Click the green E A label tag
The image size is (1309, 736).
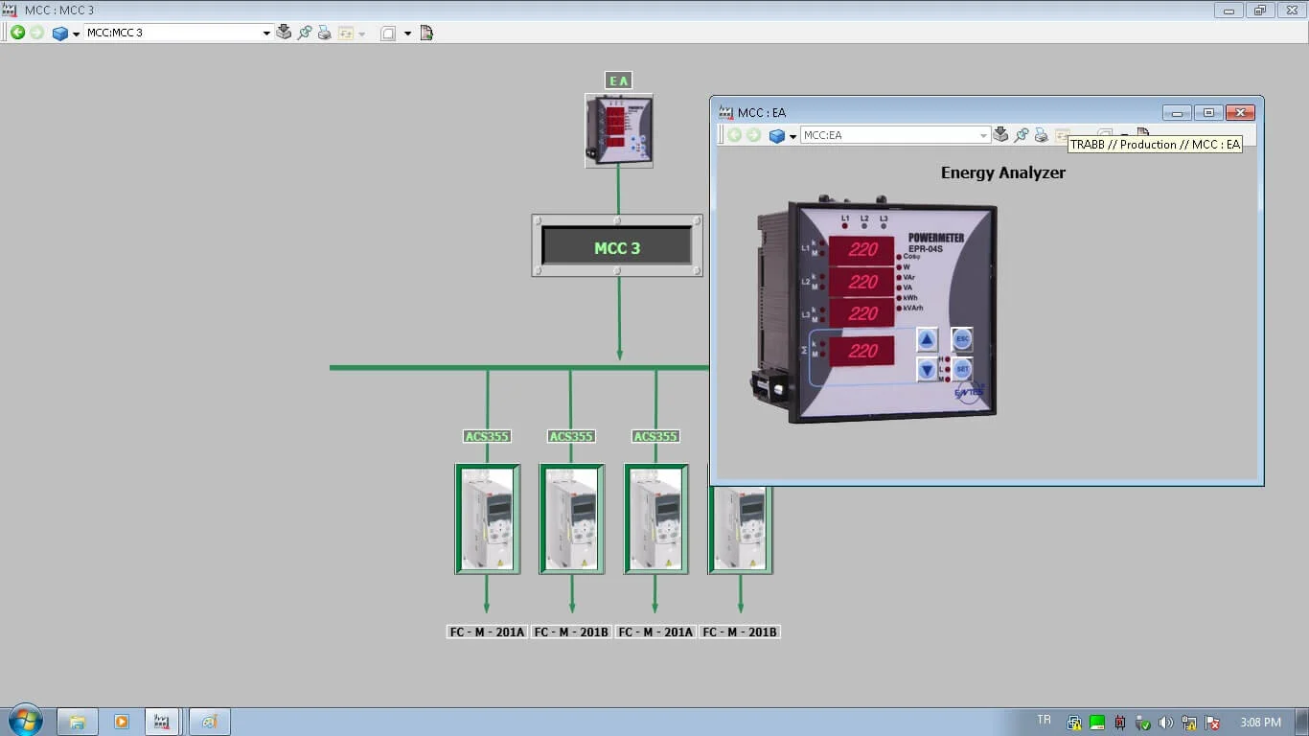tap(619, 80)
